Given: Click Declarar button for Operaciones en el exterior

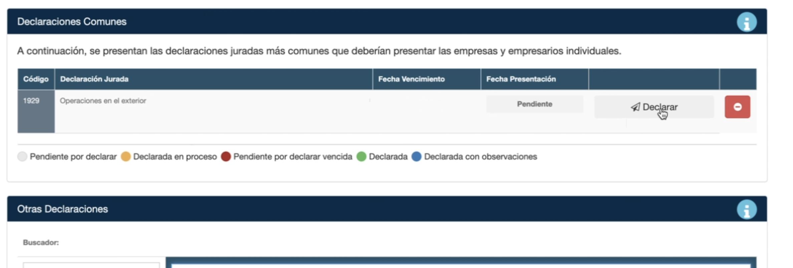Looking at the screenshot, I should click(x=654, y=107).
